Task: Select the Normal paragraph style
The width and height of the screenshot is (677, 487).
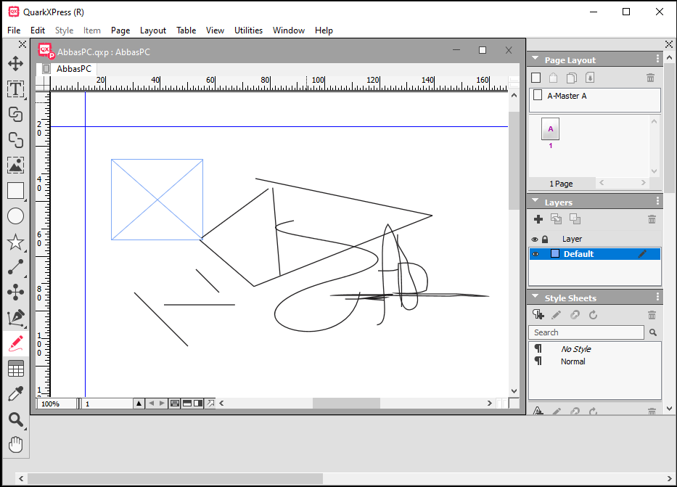Action: click(573, 361)
